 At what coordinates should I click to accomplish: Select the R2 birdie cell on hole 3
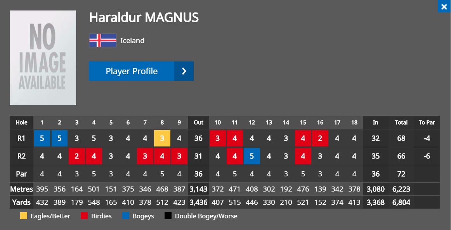click(x=77, y=156)
